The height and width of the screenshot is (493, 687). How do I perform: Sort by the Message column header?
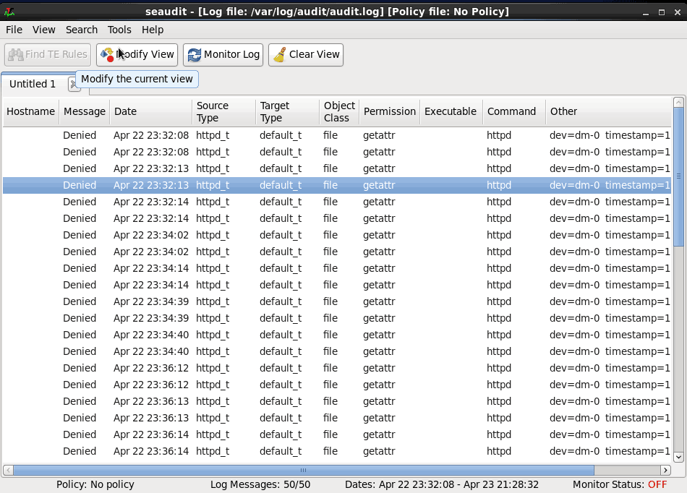point(85,111)
